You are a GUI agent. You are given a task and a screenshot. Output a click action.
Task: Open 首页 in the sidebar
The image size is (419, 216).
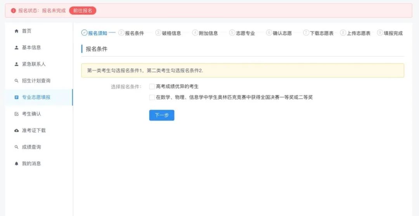(x=39, y=31)
